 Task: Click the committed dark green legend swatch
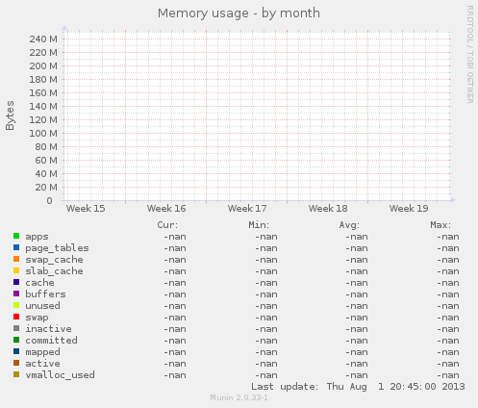(16, 340)
